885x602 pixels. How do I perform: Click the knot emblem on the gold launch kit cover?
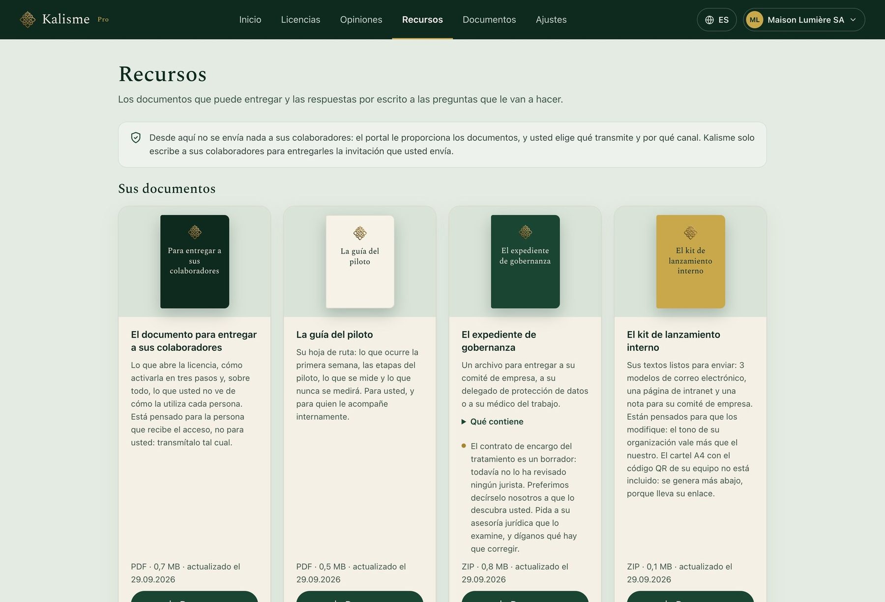(691, 232)
